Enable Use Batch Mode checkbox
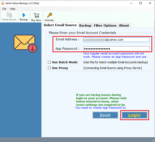Screen dimensions: 155x142 [x=49, y=62]
